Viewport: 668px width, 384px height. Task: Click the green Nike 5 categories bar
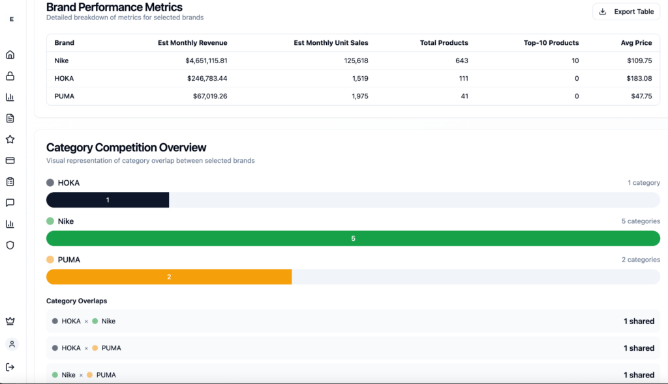pos(353,239)
